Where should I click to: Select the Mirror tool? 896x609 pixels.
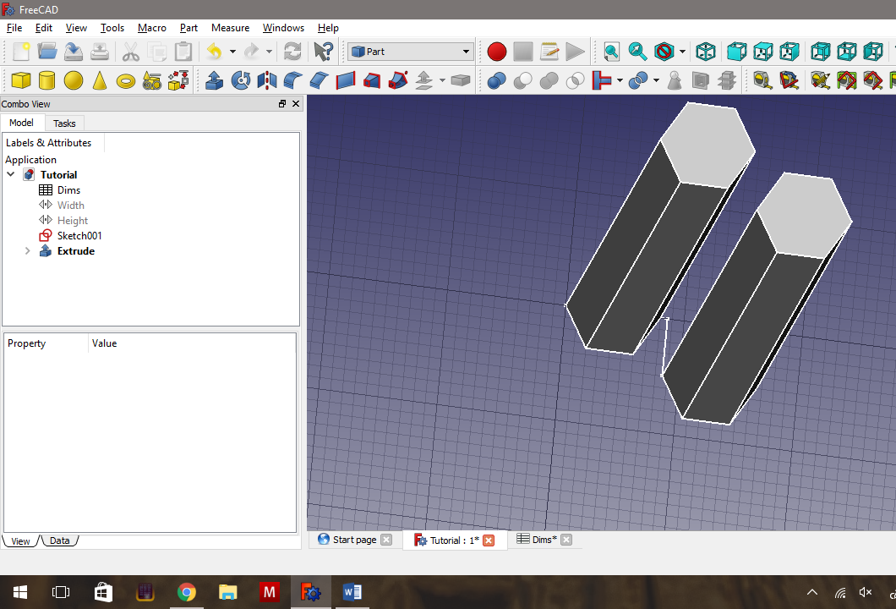click(266, 80)
